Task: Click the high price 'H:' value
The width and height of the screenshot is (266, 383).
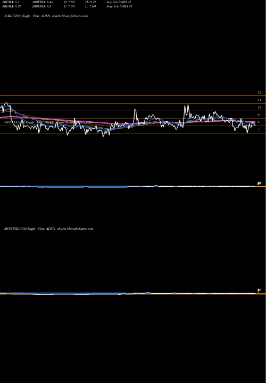Action: point(90,2)
